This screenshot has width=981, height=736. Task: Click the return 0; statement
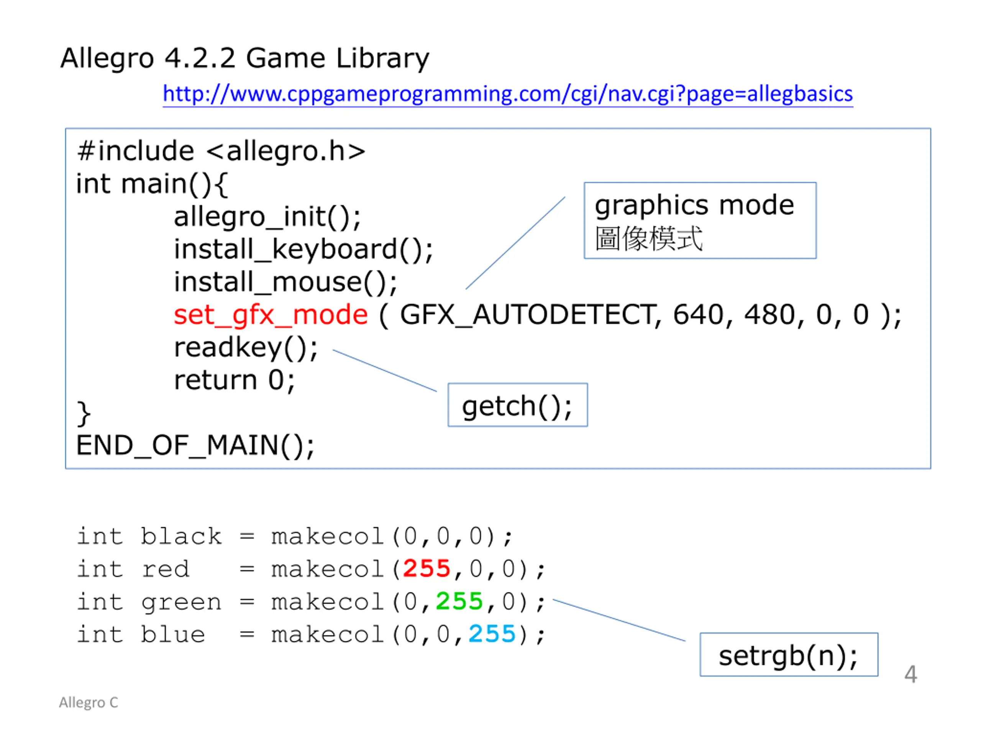[234, 380]
